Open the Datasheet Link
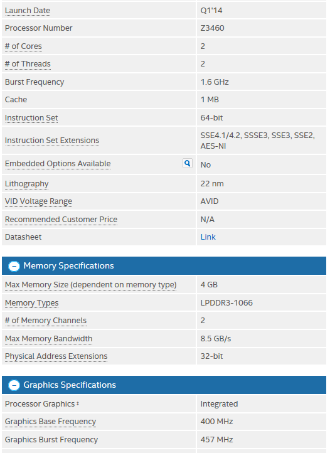The image size is (330, 453). tap(208, 237)
